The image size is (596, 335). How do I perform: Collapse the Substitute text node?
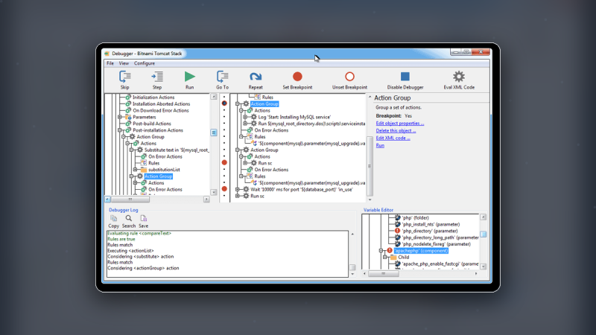132,150
